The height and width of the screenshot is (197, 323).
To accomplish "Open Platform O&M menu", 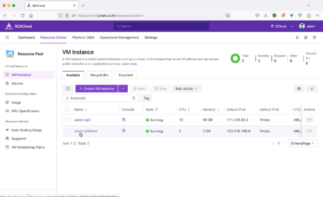I will [x=83, y=37].
